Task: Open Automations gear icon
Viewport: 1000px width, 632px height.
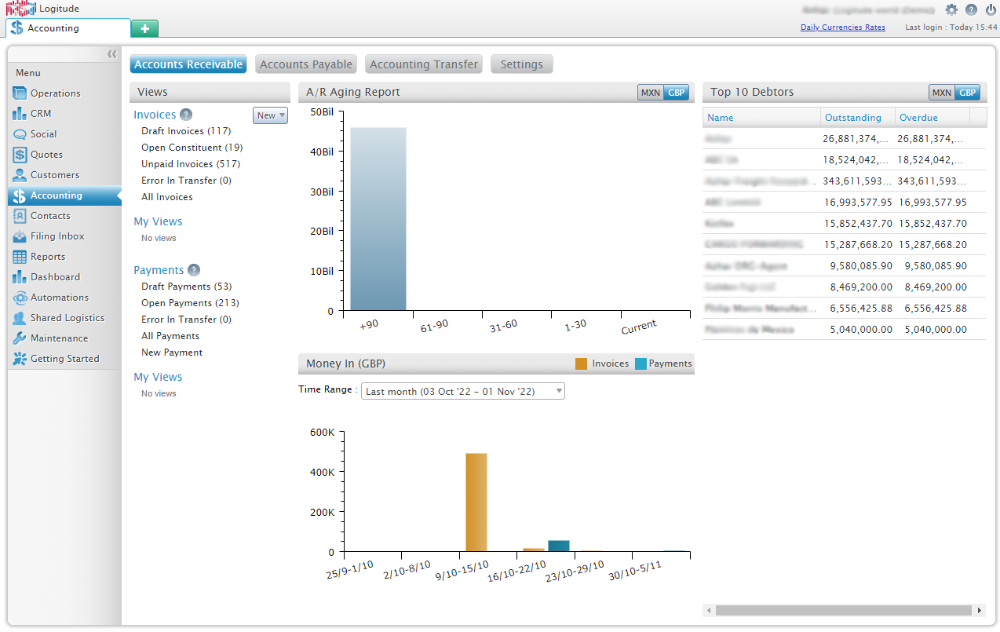Action: (20, 297)
